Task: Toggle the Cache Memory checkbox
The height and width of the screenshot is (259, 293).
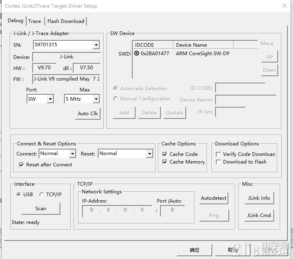Action: click(165, 162)
